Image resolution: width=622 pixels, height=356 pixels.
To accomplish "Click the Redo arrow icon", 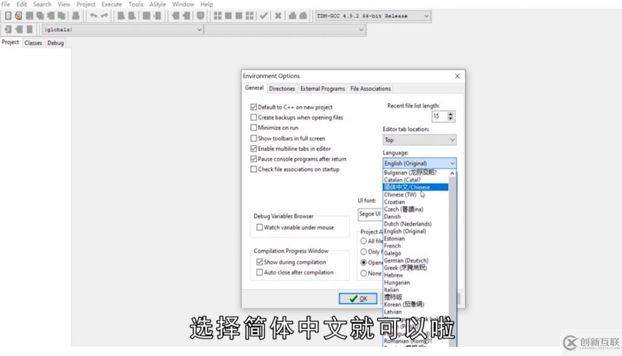I will point(103,15).
